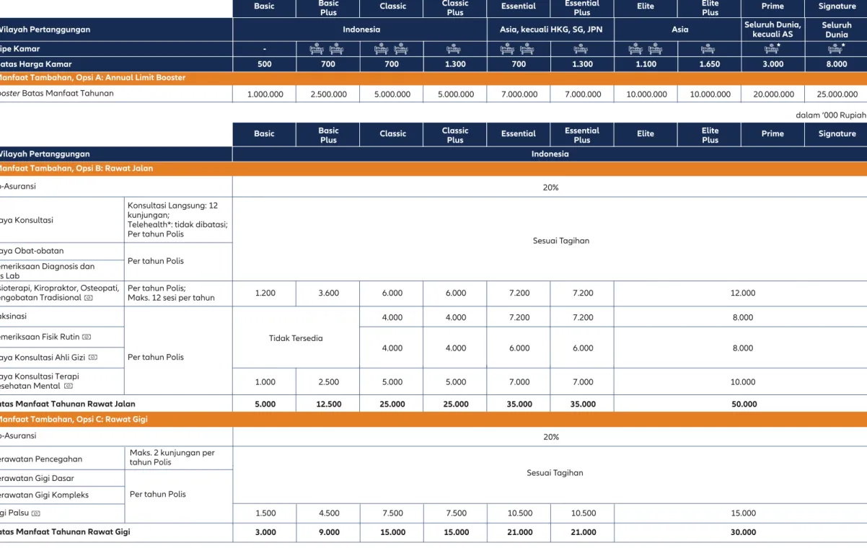Click the starred bed icon under Prime
Viewport: 867px width, 548px height.
tap(773, 49)
